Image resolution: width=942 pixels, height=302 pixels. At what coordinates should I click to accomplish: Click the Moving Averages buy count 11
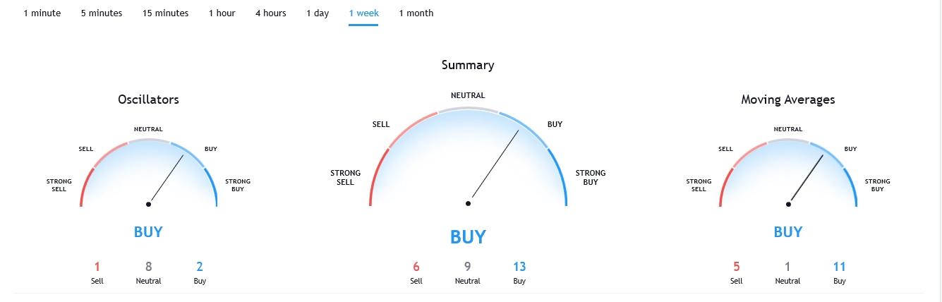pos(840,267)
